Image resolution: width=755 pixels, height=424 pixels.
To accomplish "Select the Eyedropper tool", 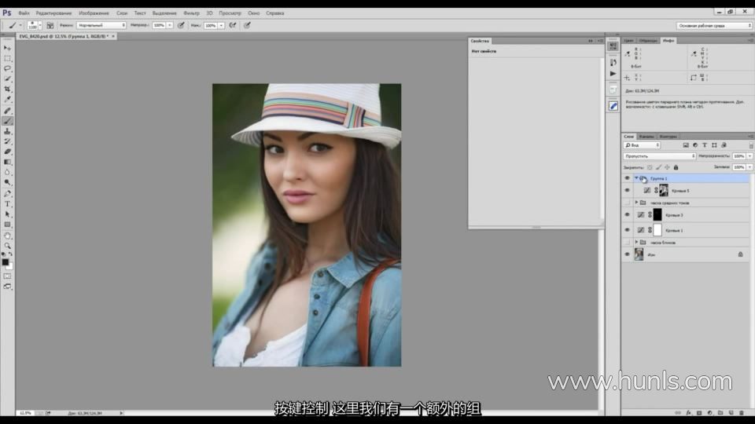I will [8, 100].
